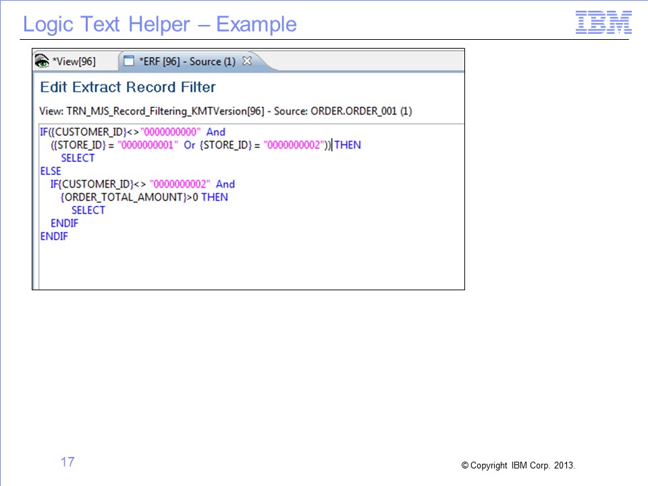
Task: Click the first SELECT statement
Action: coord(78,158)
